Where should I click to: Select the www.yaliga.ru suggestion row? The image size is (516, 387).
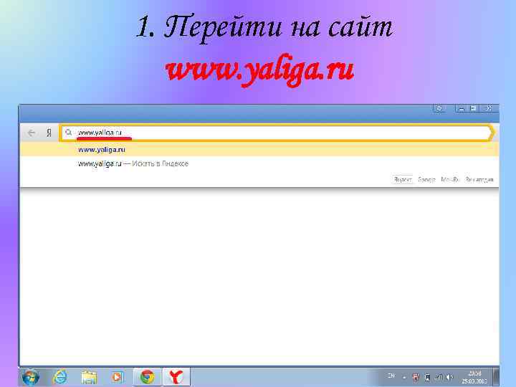259,150
